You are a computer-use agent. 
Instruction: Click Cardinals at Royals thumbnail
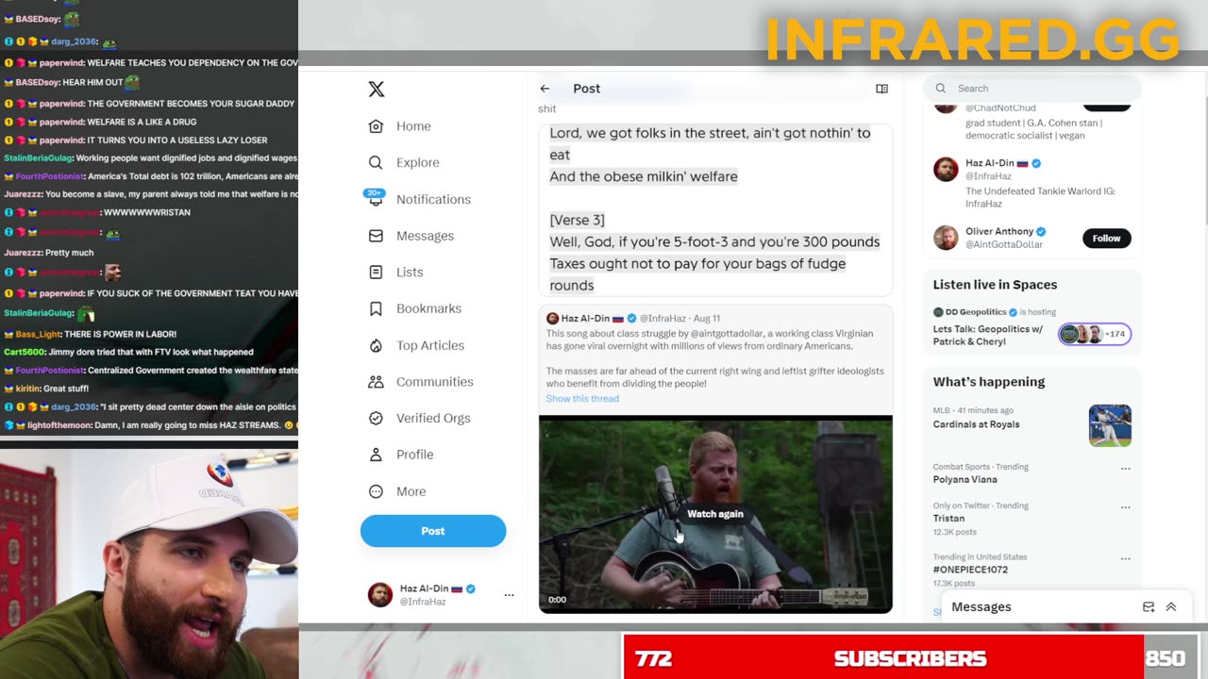(1110, 425)
